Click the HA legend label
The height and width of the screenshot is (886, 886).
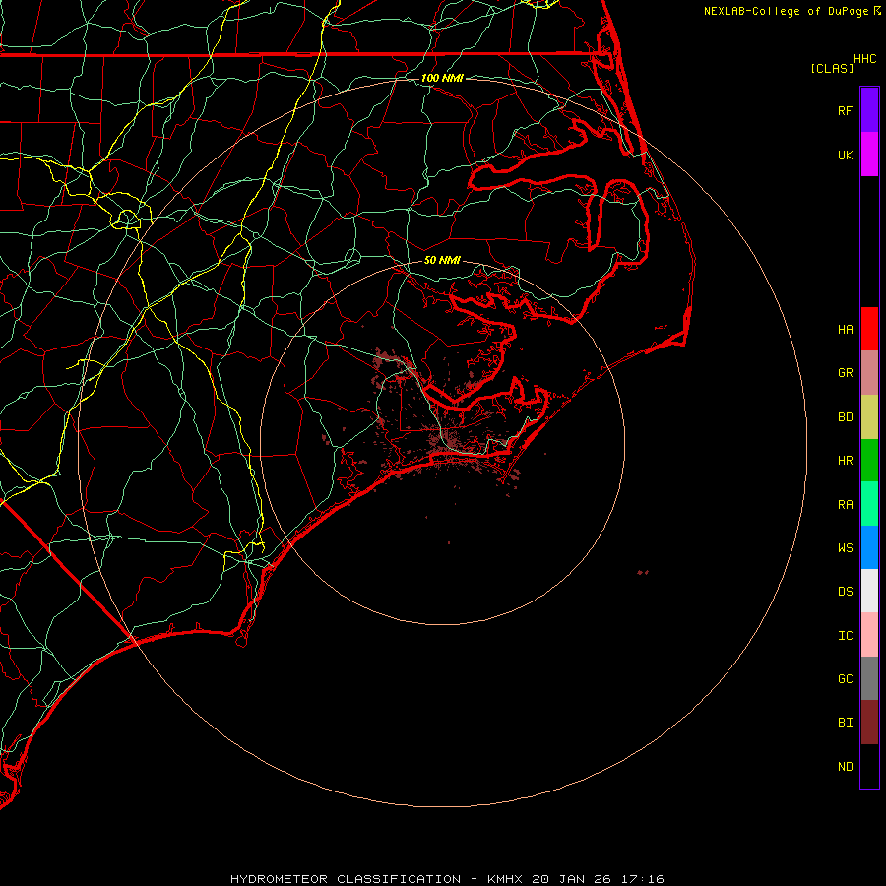(845, 330)
